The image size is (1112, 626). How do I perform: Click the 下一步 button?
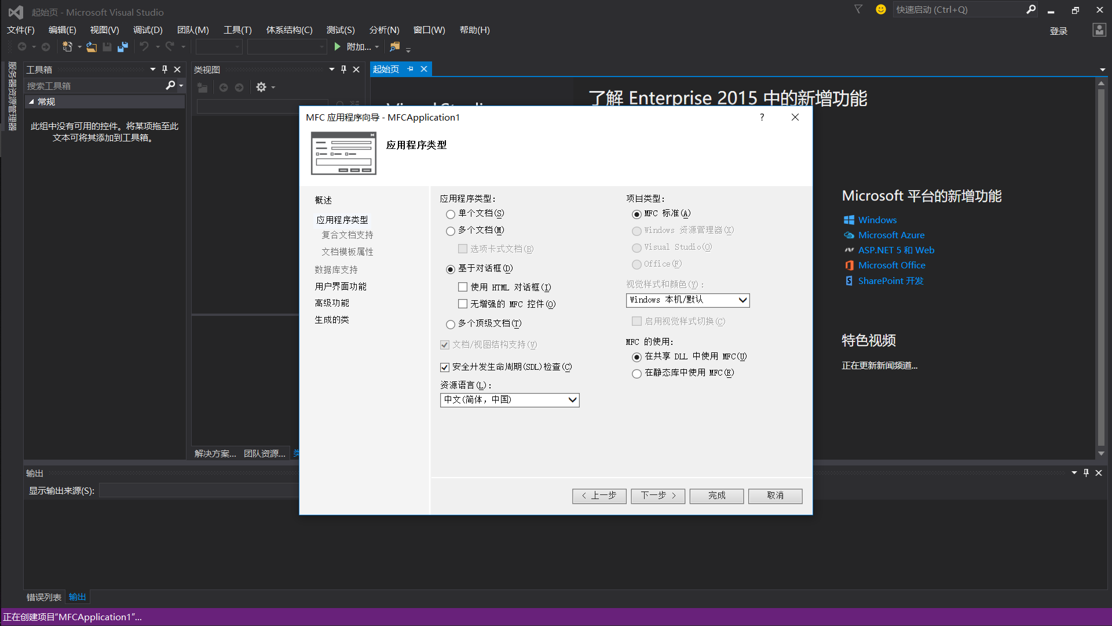click(658, 496)
